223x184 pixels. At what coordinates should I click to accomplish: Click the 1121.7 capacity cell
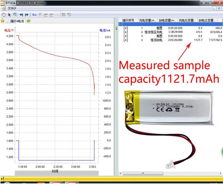pyautogui.click(x=198, y=40)
